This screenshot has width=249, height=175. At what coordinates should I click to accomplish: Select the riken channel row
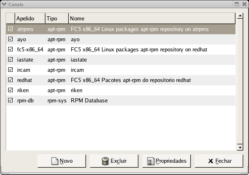123,90
